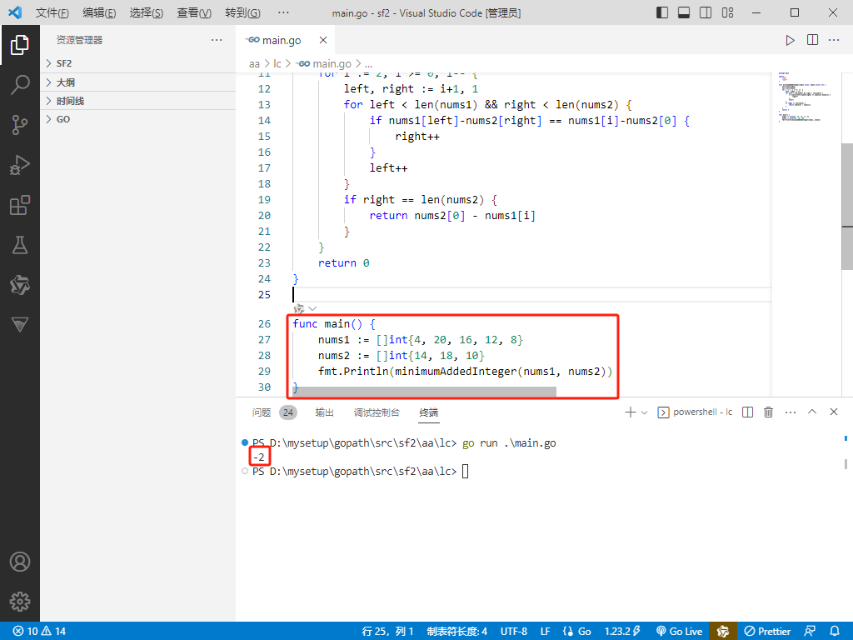This screenshot has width=853, height=640.
Task: Click the aa breadcrumb segment
Action: tap(254, 63)
